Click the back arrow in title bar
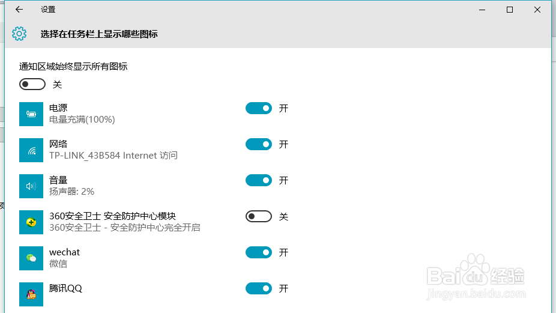The image size is (556, 313). [x=19, y=10]
